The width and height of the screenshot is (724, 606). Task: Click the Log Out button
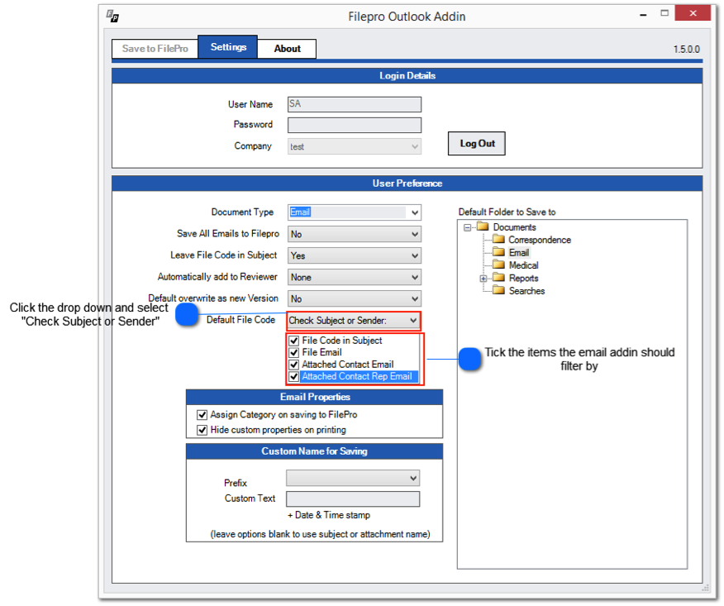[x=477, y=144]
